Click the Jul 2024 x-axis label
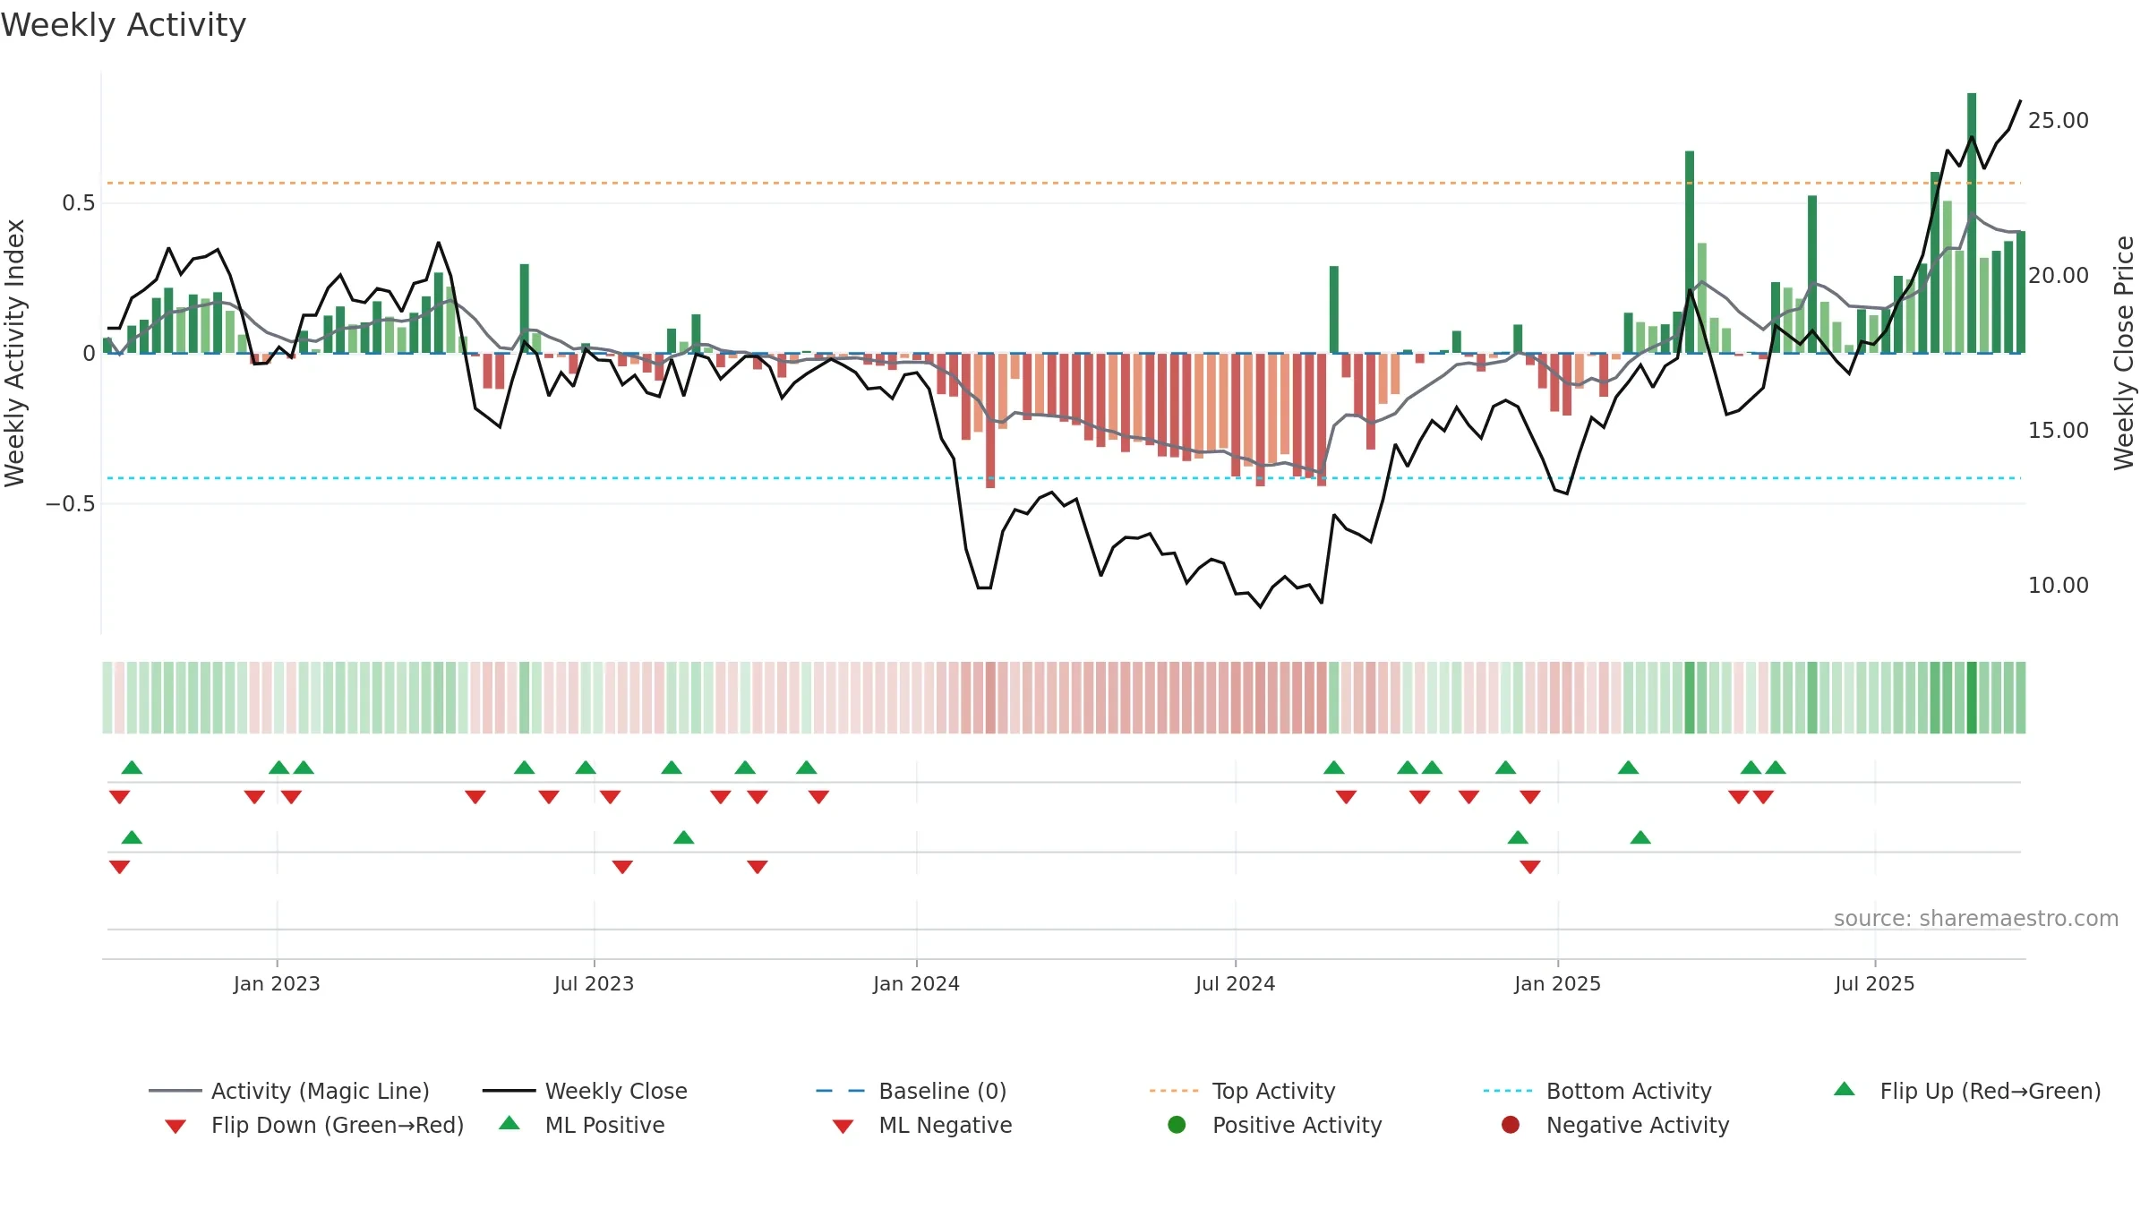This screenshot has width=2149, height=1209. (x=1235, y=983)
